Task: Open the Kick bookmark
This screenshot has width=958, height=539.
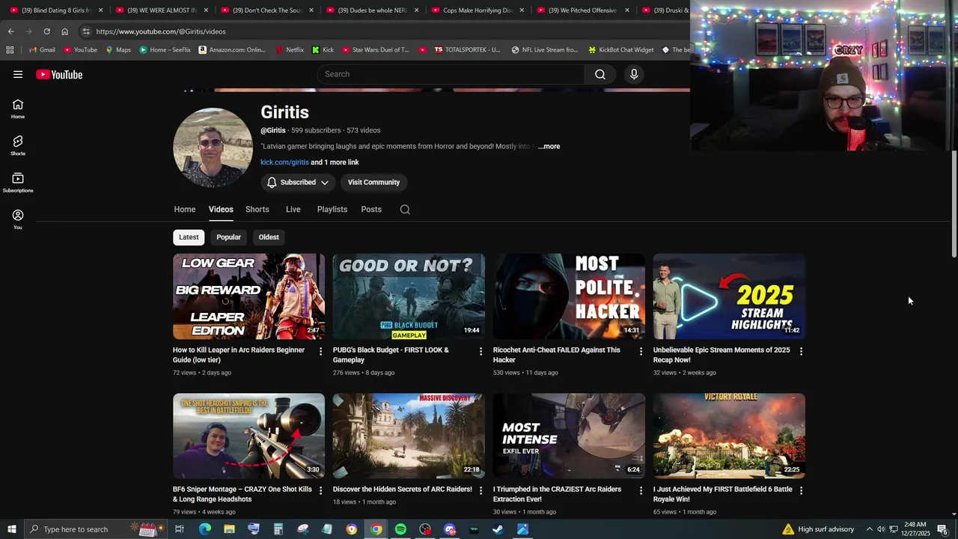Action: (x=323, y=50)
